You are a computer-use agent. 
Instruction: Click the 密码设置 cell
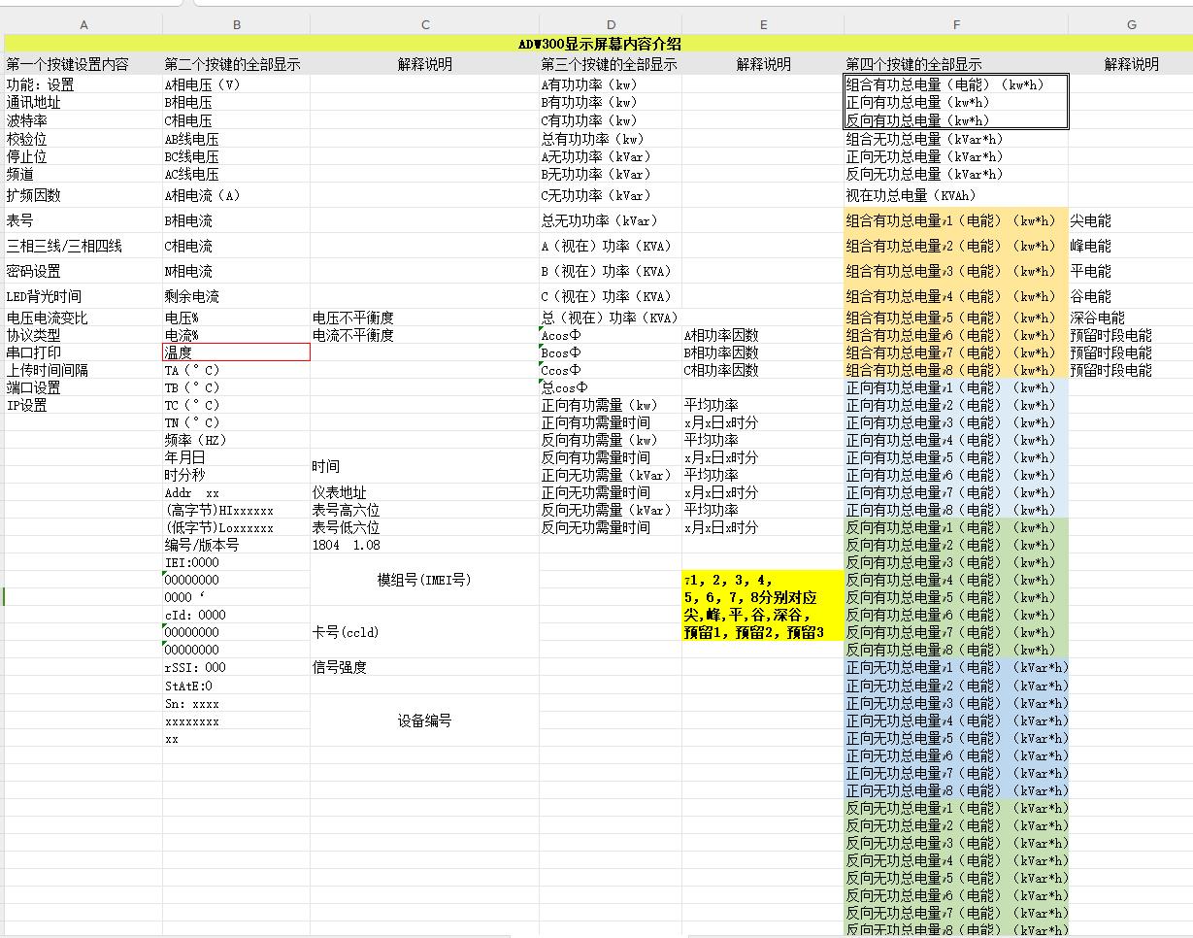click(83, 271)
